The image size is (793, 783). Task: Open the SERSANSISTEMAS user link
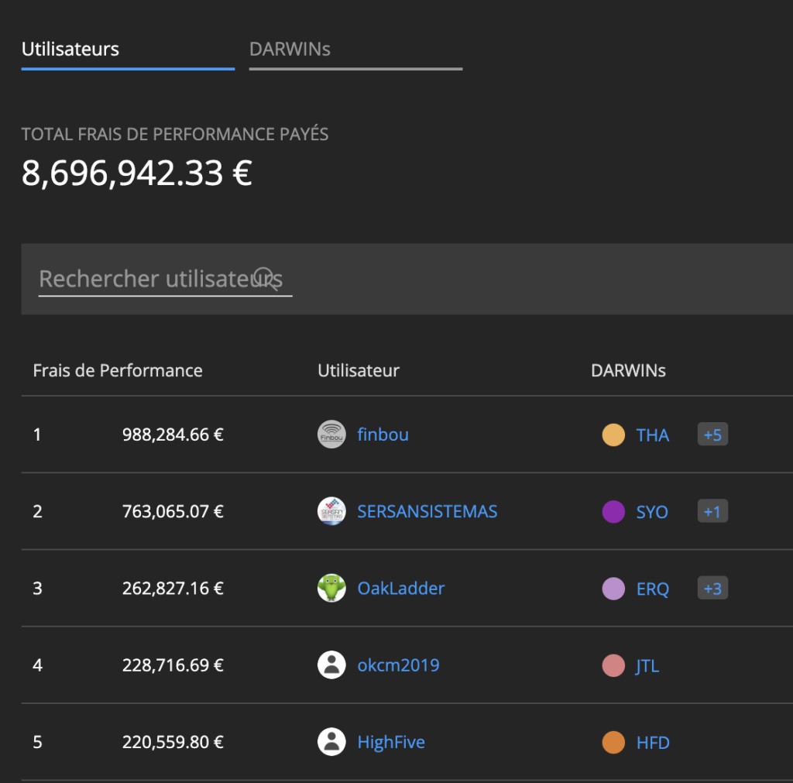click(x=427, y=511)
